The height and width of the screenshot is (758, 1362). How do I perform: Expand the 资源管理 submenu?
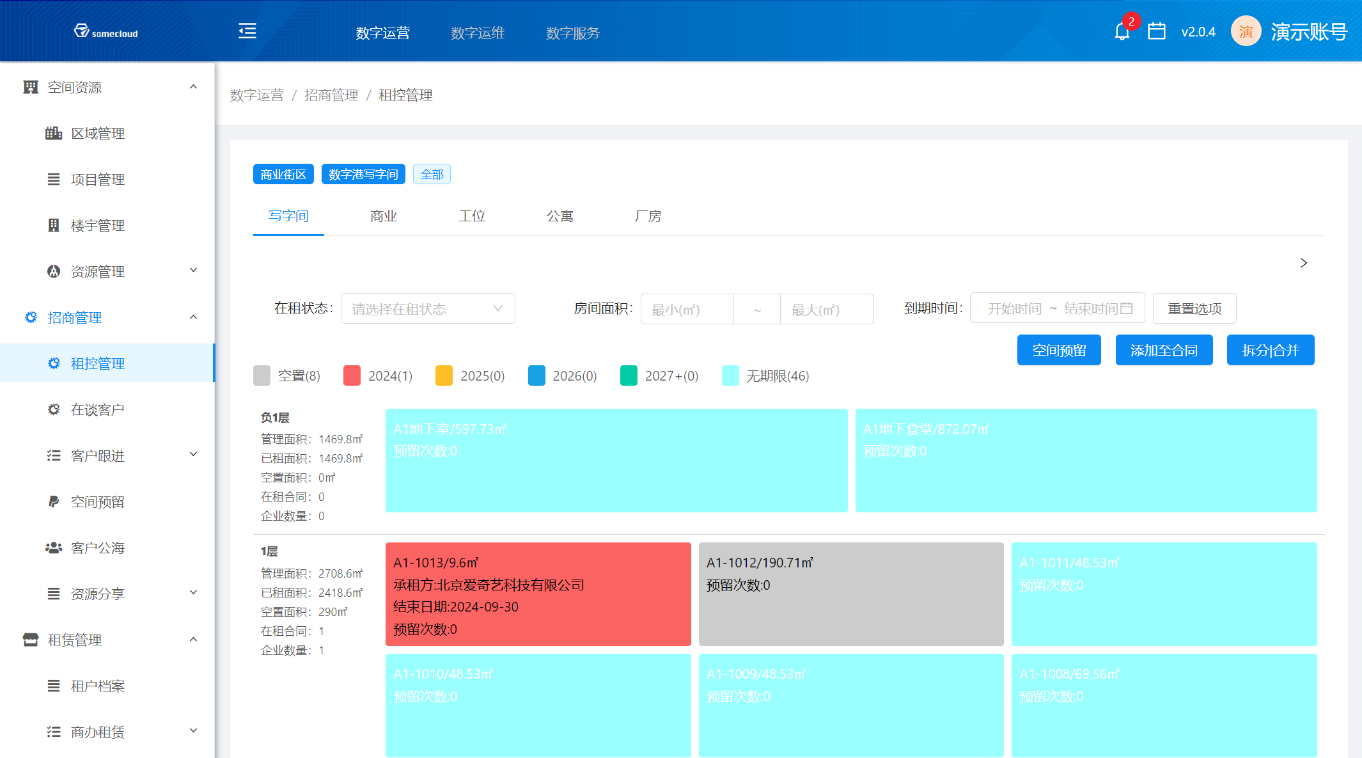point(193,271)
